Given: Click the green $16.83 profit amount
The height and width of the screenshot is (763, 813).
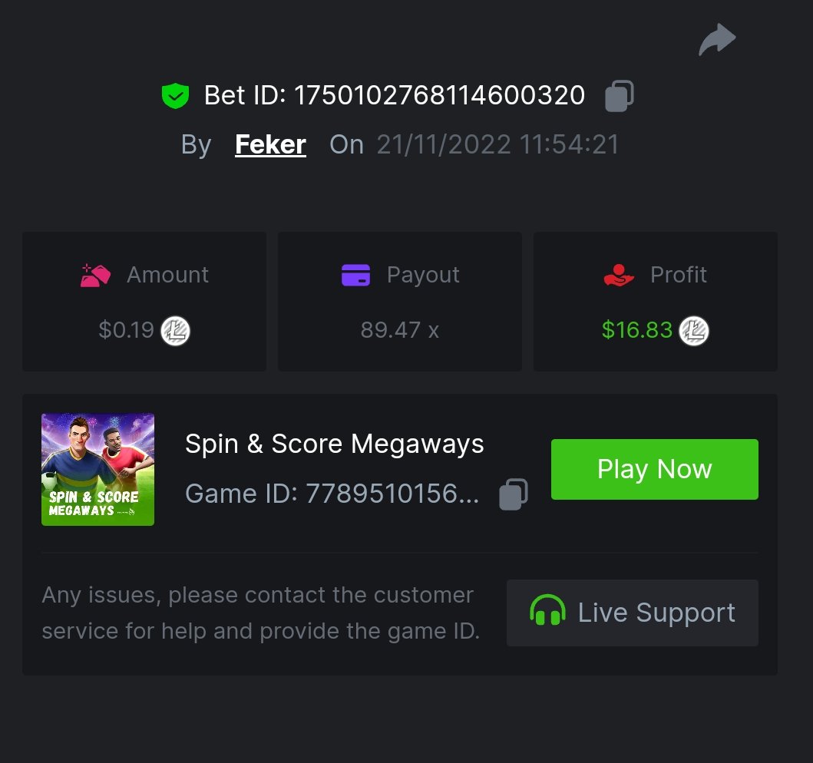Looking at the screenshot, I should (x=636, y=331).
